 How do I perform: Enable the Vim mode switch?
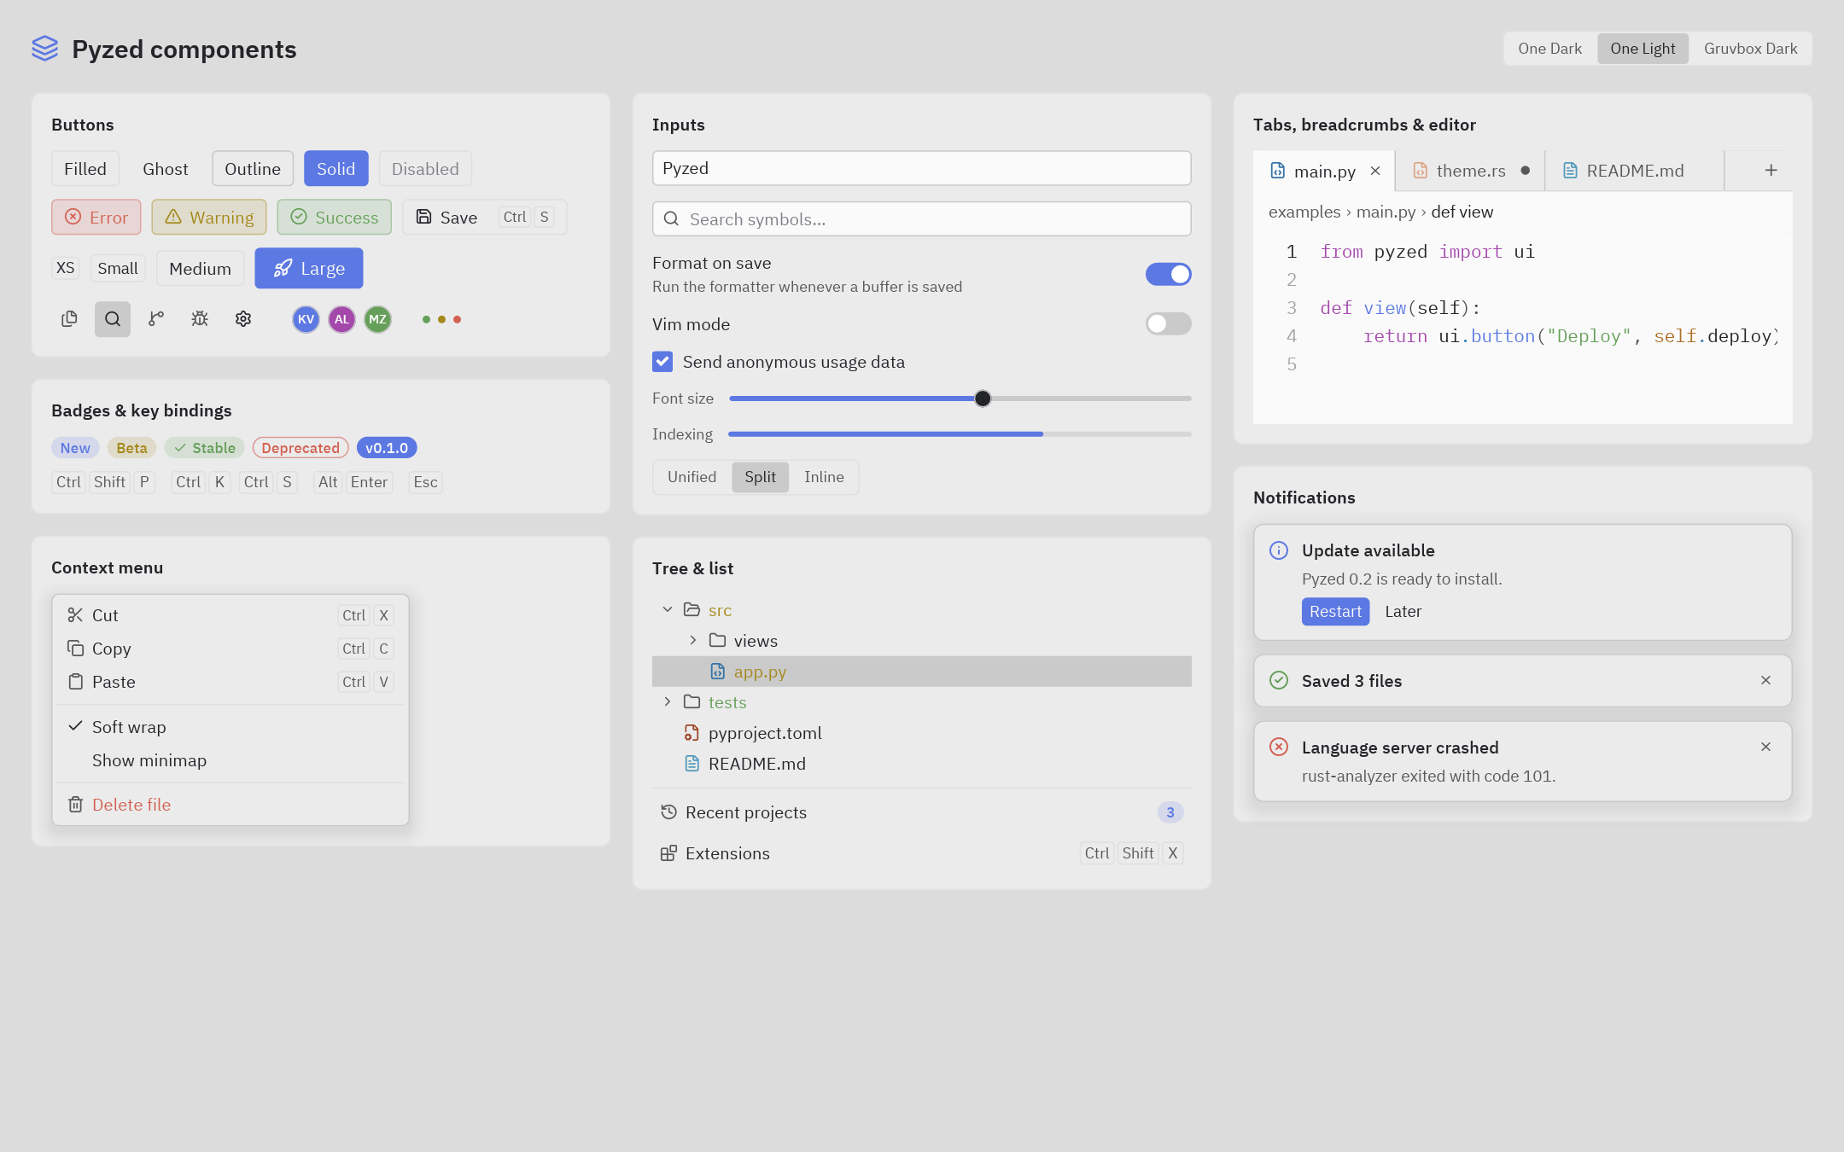1168,323
